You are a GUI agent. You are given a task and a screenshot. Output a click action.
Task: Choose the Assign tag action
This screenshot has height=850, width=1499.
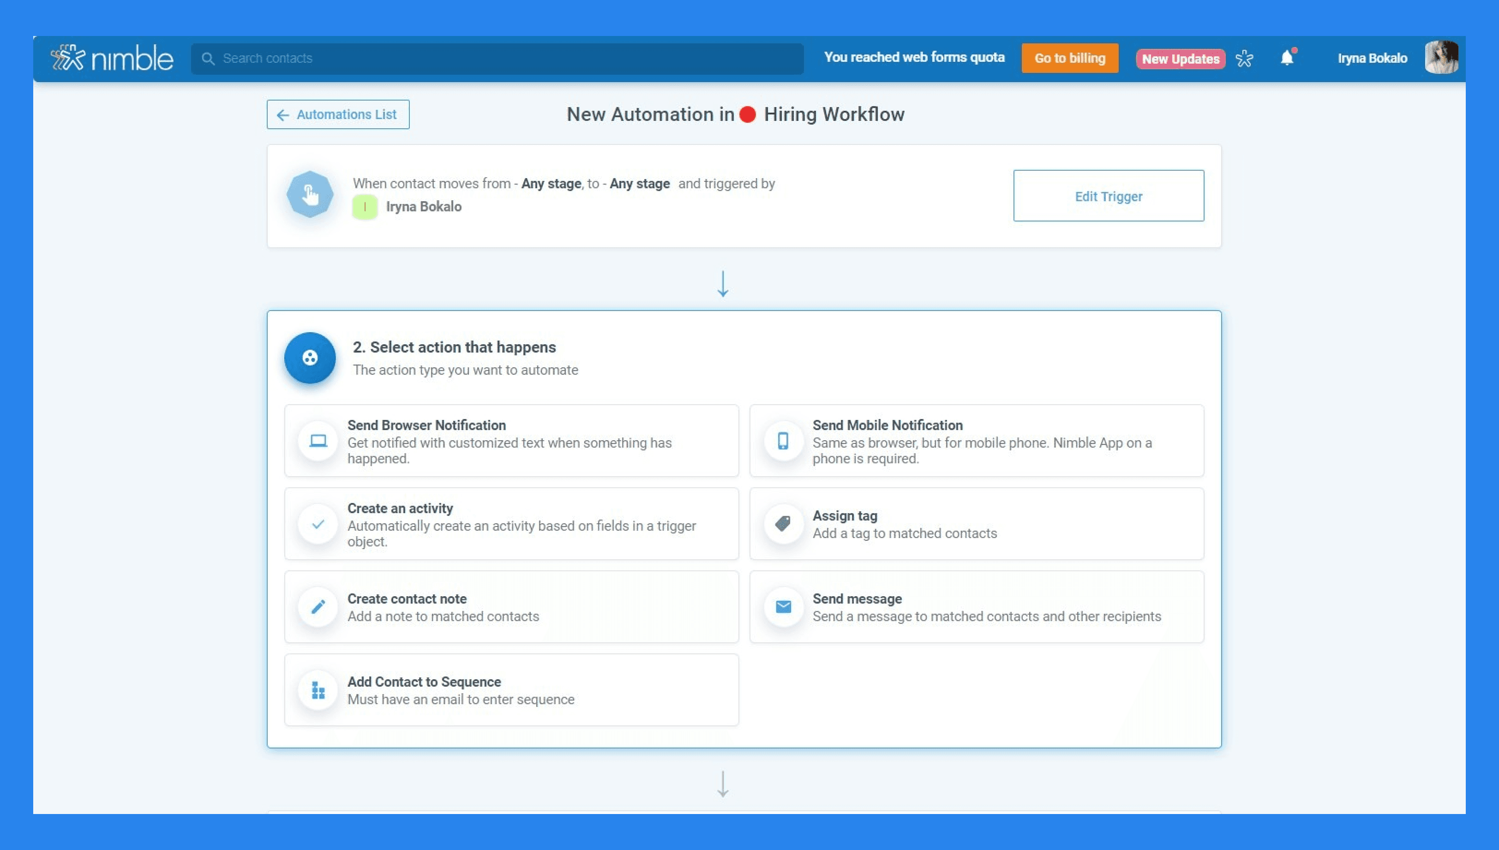click(977, 524)
